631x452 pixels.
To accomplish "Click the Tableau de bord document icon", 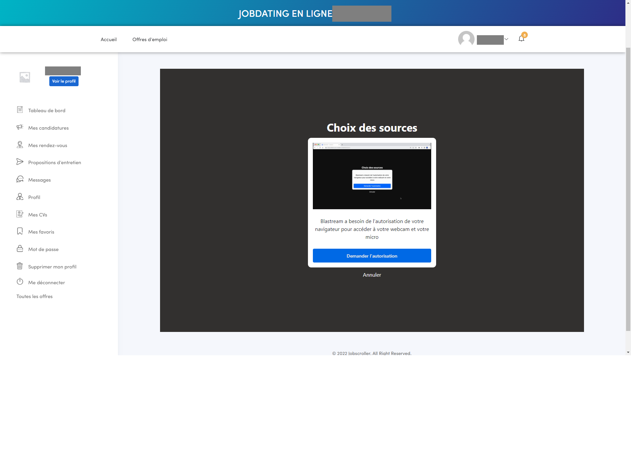I will click(x=20, y=110).
